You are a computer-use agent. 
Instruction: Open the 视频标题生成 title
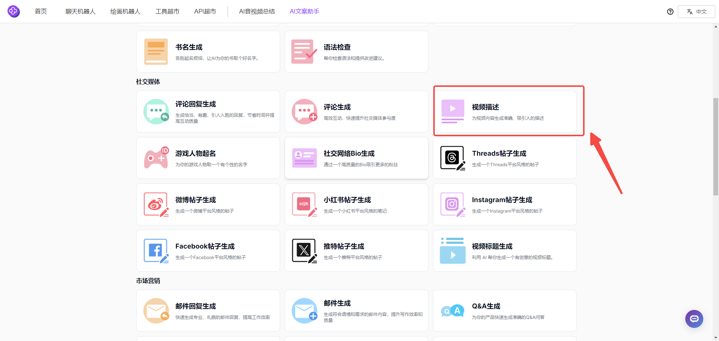coord(492,246)
